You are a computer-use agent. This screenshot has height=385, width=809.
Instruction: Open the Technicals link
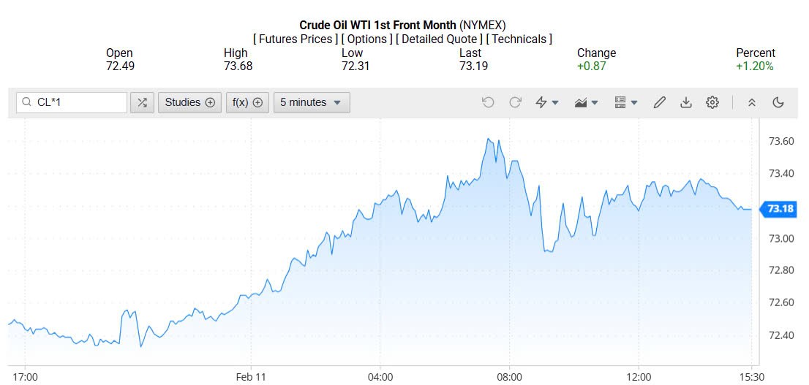pos(519,39)
